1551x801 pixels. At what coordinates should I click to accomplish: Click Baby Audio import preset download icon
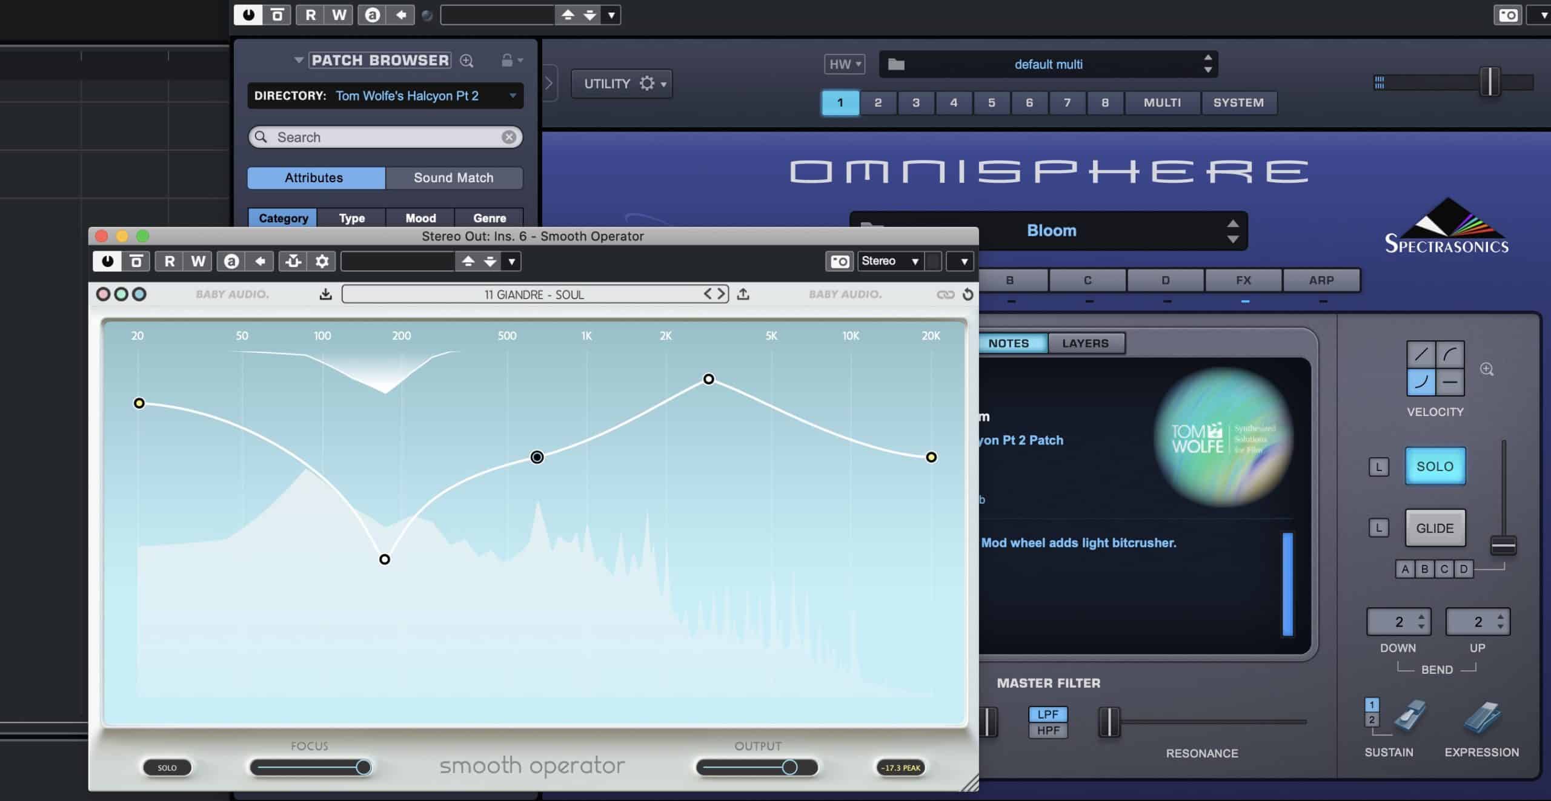(325, 294)
